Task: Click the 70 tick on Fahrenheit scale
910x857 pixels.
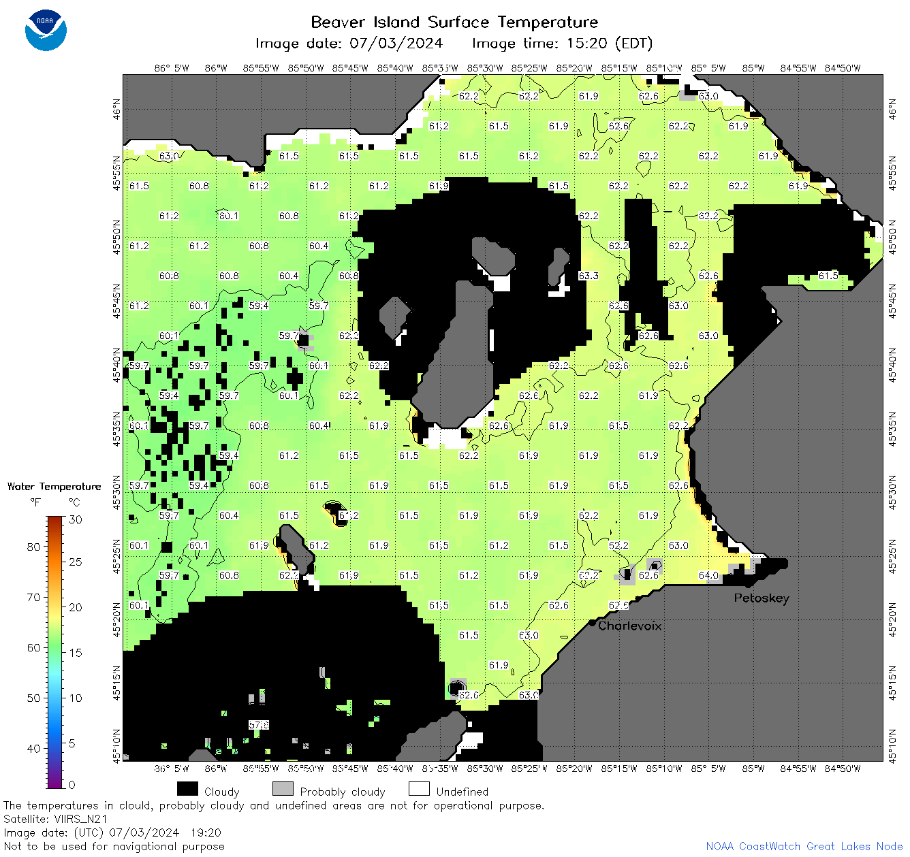Action: pyautogui.click(x=33, y=597)
